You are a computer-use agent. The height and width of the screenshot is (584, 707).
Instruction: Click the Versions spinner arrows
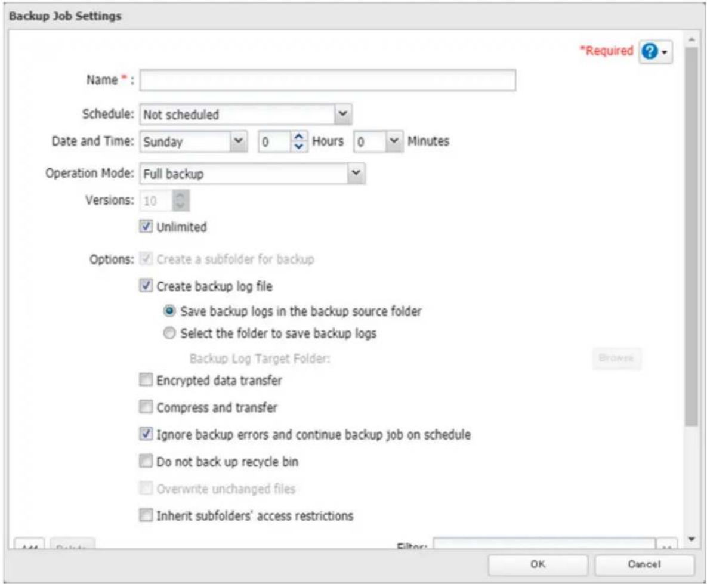pos(180,200)
